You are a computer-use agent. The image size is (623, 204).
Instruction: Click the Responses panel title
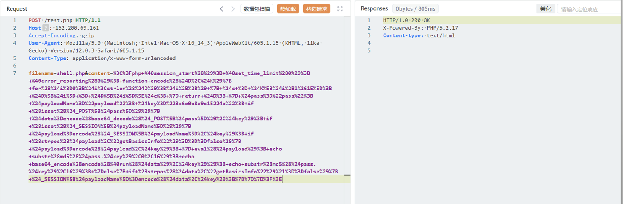(x=374, y=9)
